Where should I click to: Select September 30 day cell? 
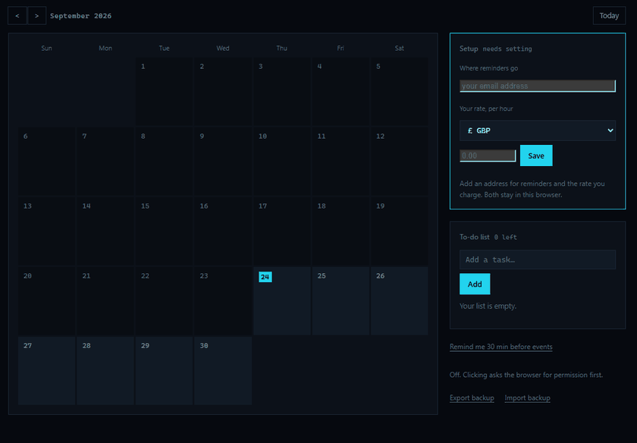[223, 371]
